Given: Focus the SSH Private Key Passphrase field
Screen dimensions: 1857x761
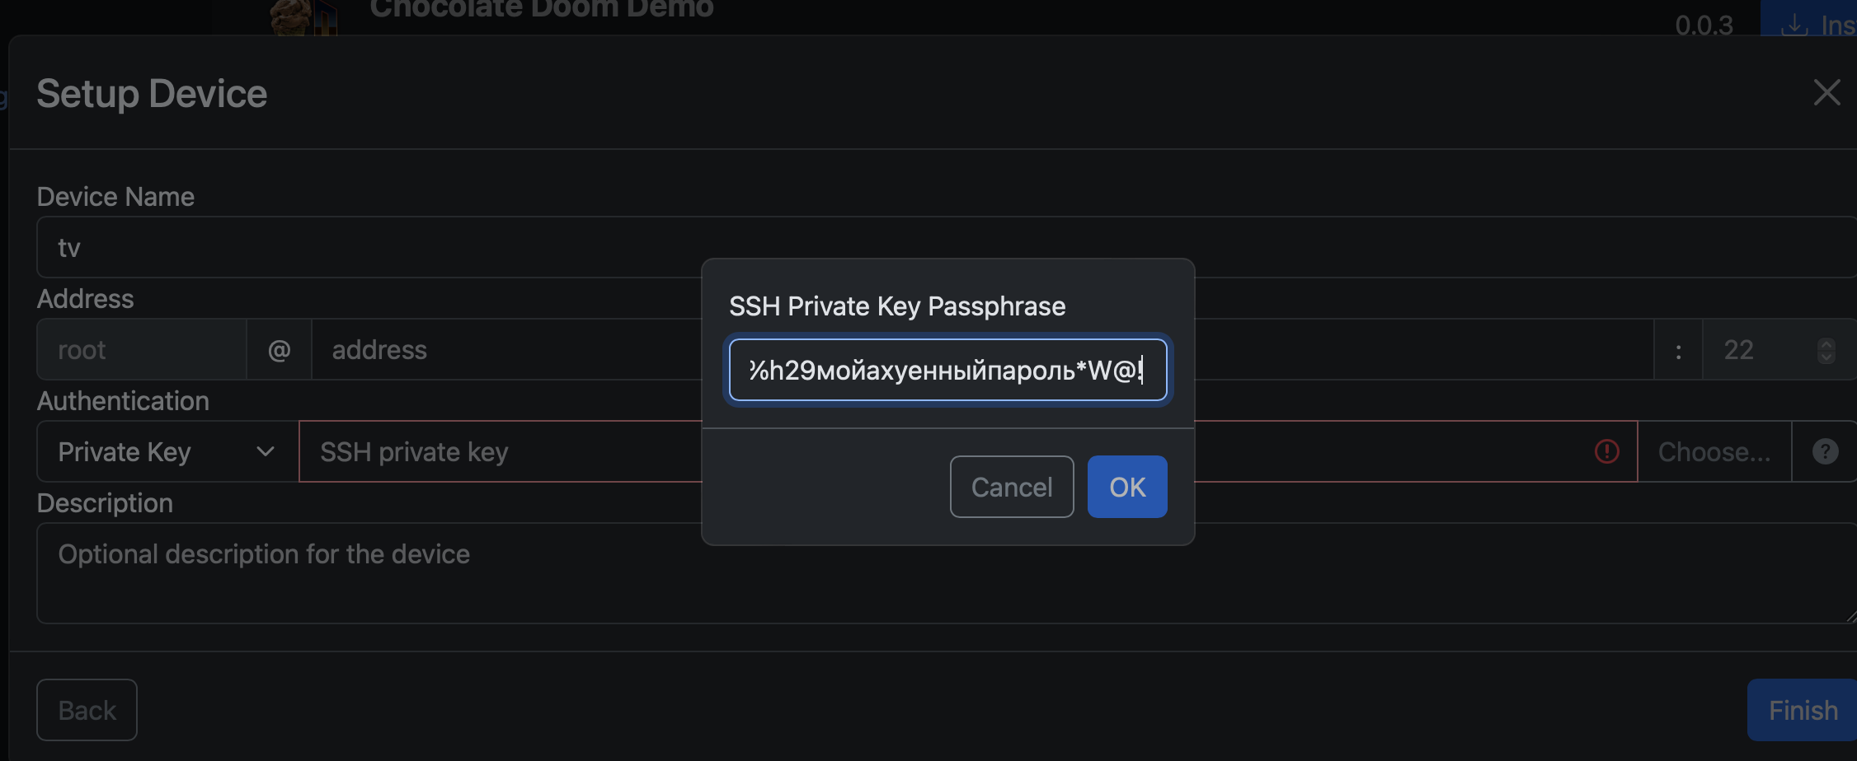Looking at the screenshot, I should click(947, 371).
